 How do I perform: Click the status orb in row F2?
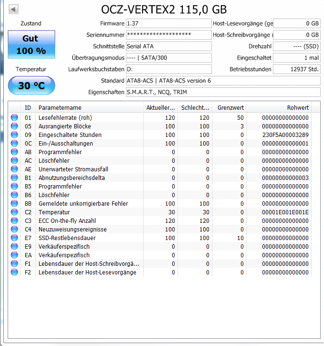(x=14, y=273)
